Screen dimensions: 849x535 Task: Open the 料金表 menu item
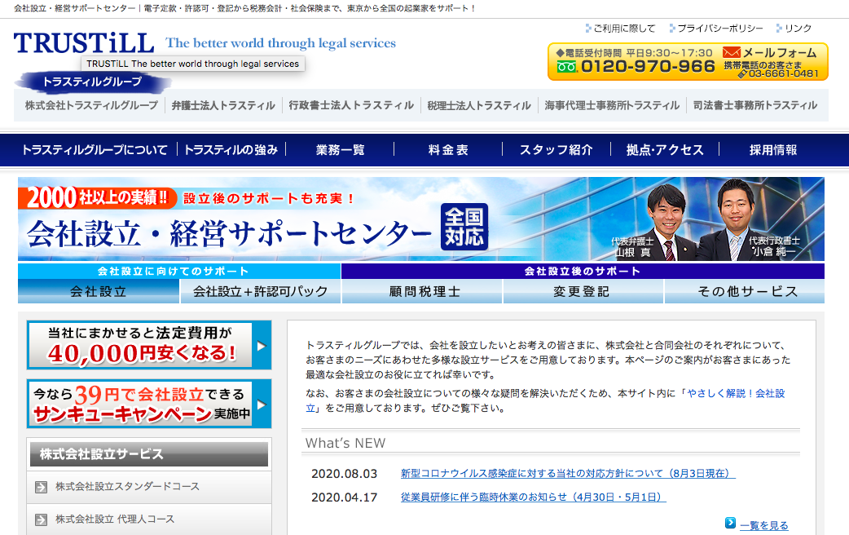(448, 150)
